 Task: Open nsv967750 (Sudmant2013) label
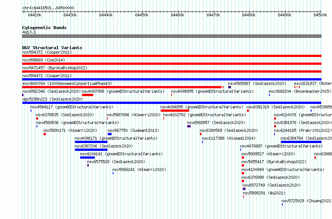[133, 130]
